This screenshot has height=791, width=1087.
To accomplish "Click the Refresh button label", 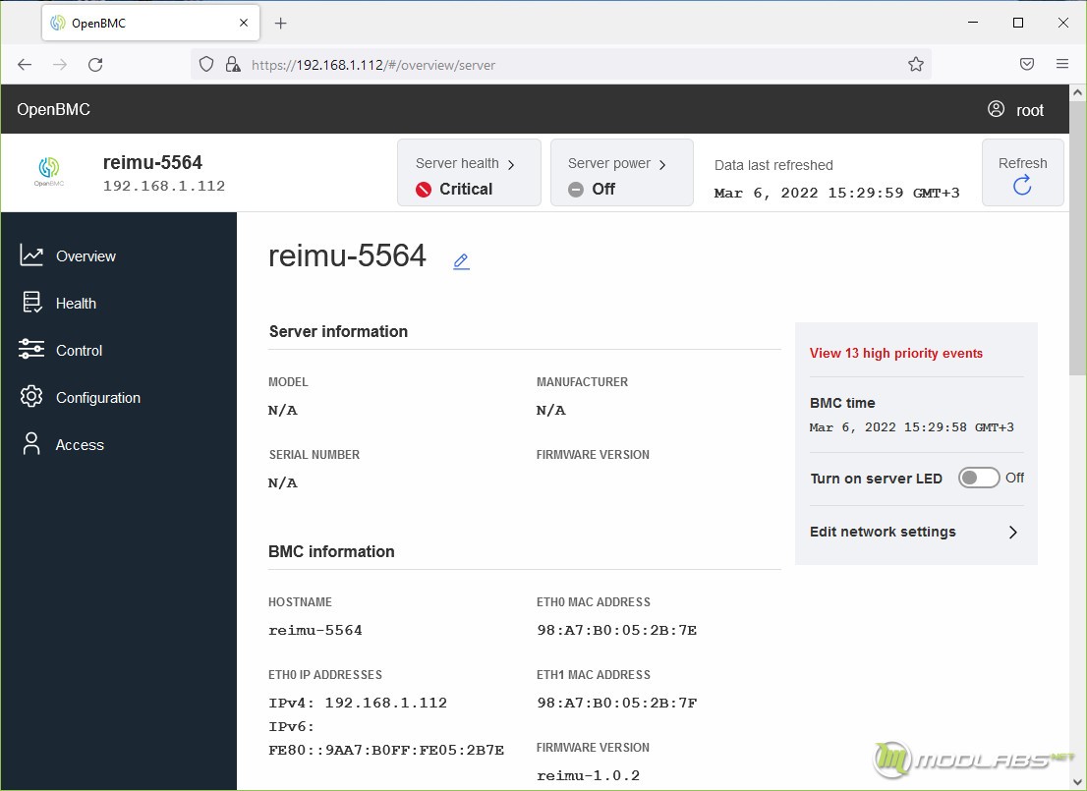I will pos(1022,163).
